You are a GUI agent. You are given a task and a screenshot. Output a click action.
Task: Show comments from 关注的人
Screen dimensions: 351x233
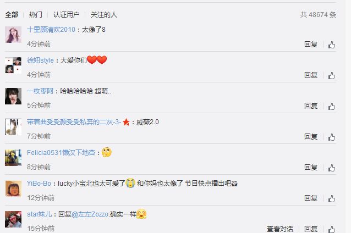(x=104, y=15)
